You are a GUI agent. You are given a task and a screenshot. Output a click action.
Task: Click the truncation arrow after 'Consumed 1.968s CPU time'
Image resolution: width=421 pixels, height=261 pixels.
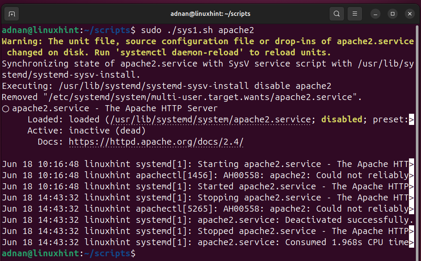click(x=412, y=243)
